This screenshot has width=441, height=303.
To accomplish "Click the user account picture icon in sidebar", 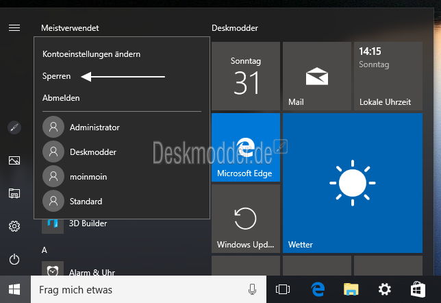I will point(14,128).
